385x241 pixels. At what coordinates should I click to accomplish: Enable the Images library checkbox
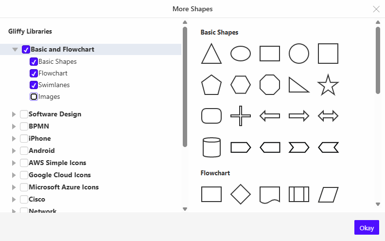pos(34,97)
